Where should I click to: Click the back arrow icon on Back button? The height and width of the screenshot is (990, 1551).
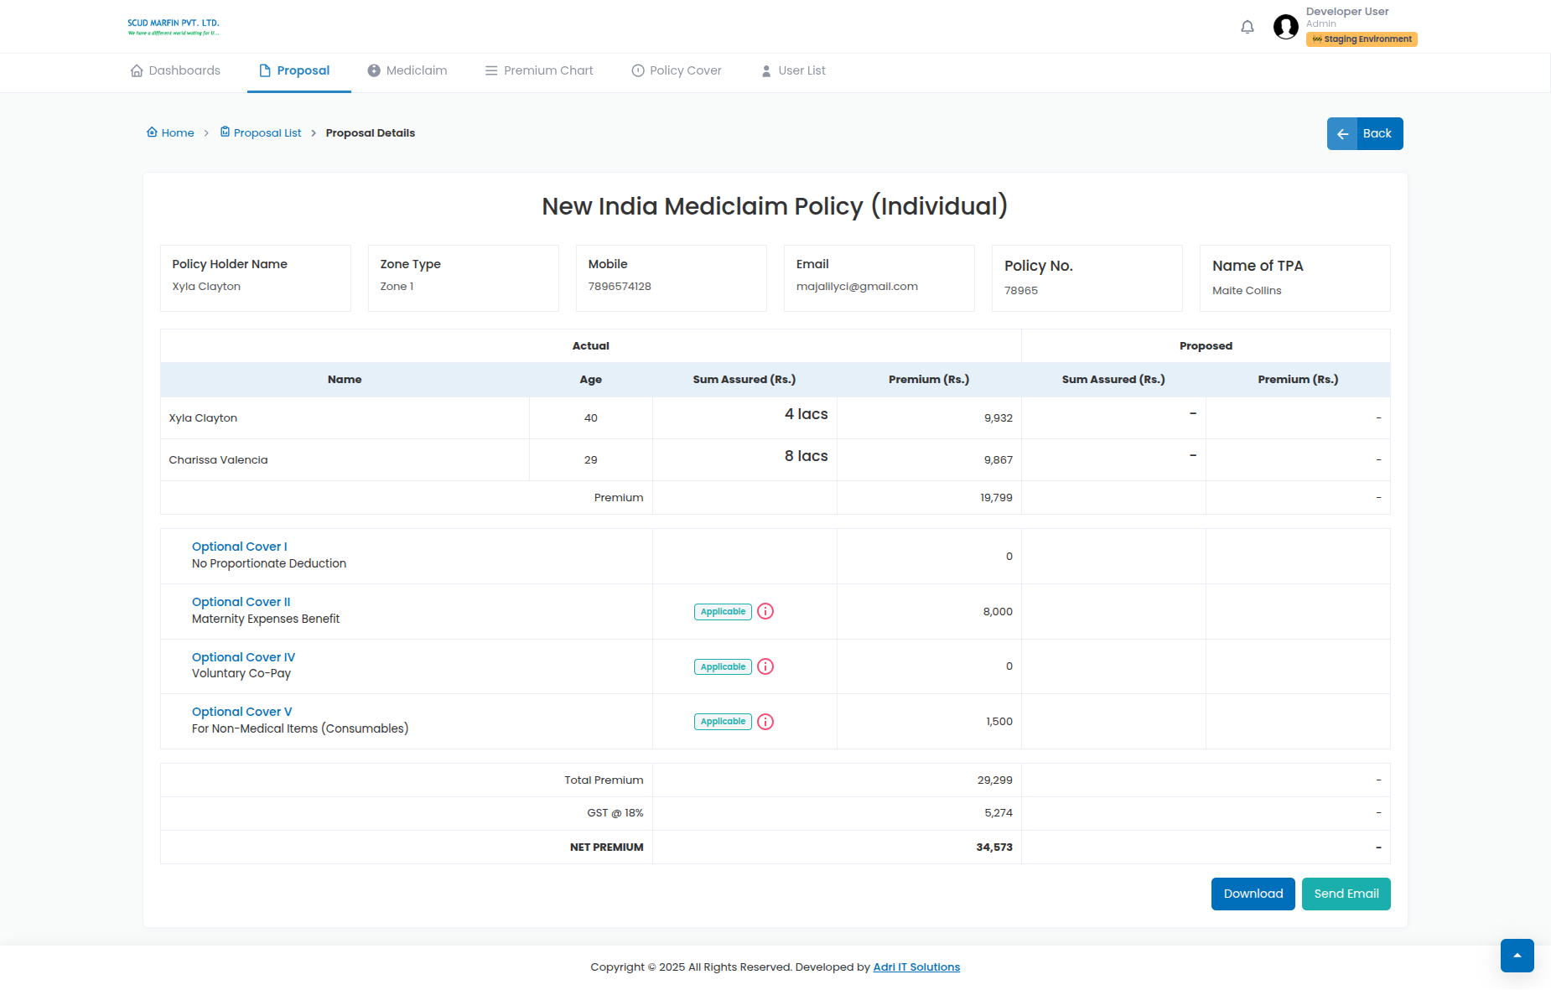[x=1342, y=134]
